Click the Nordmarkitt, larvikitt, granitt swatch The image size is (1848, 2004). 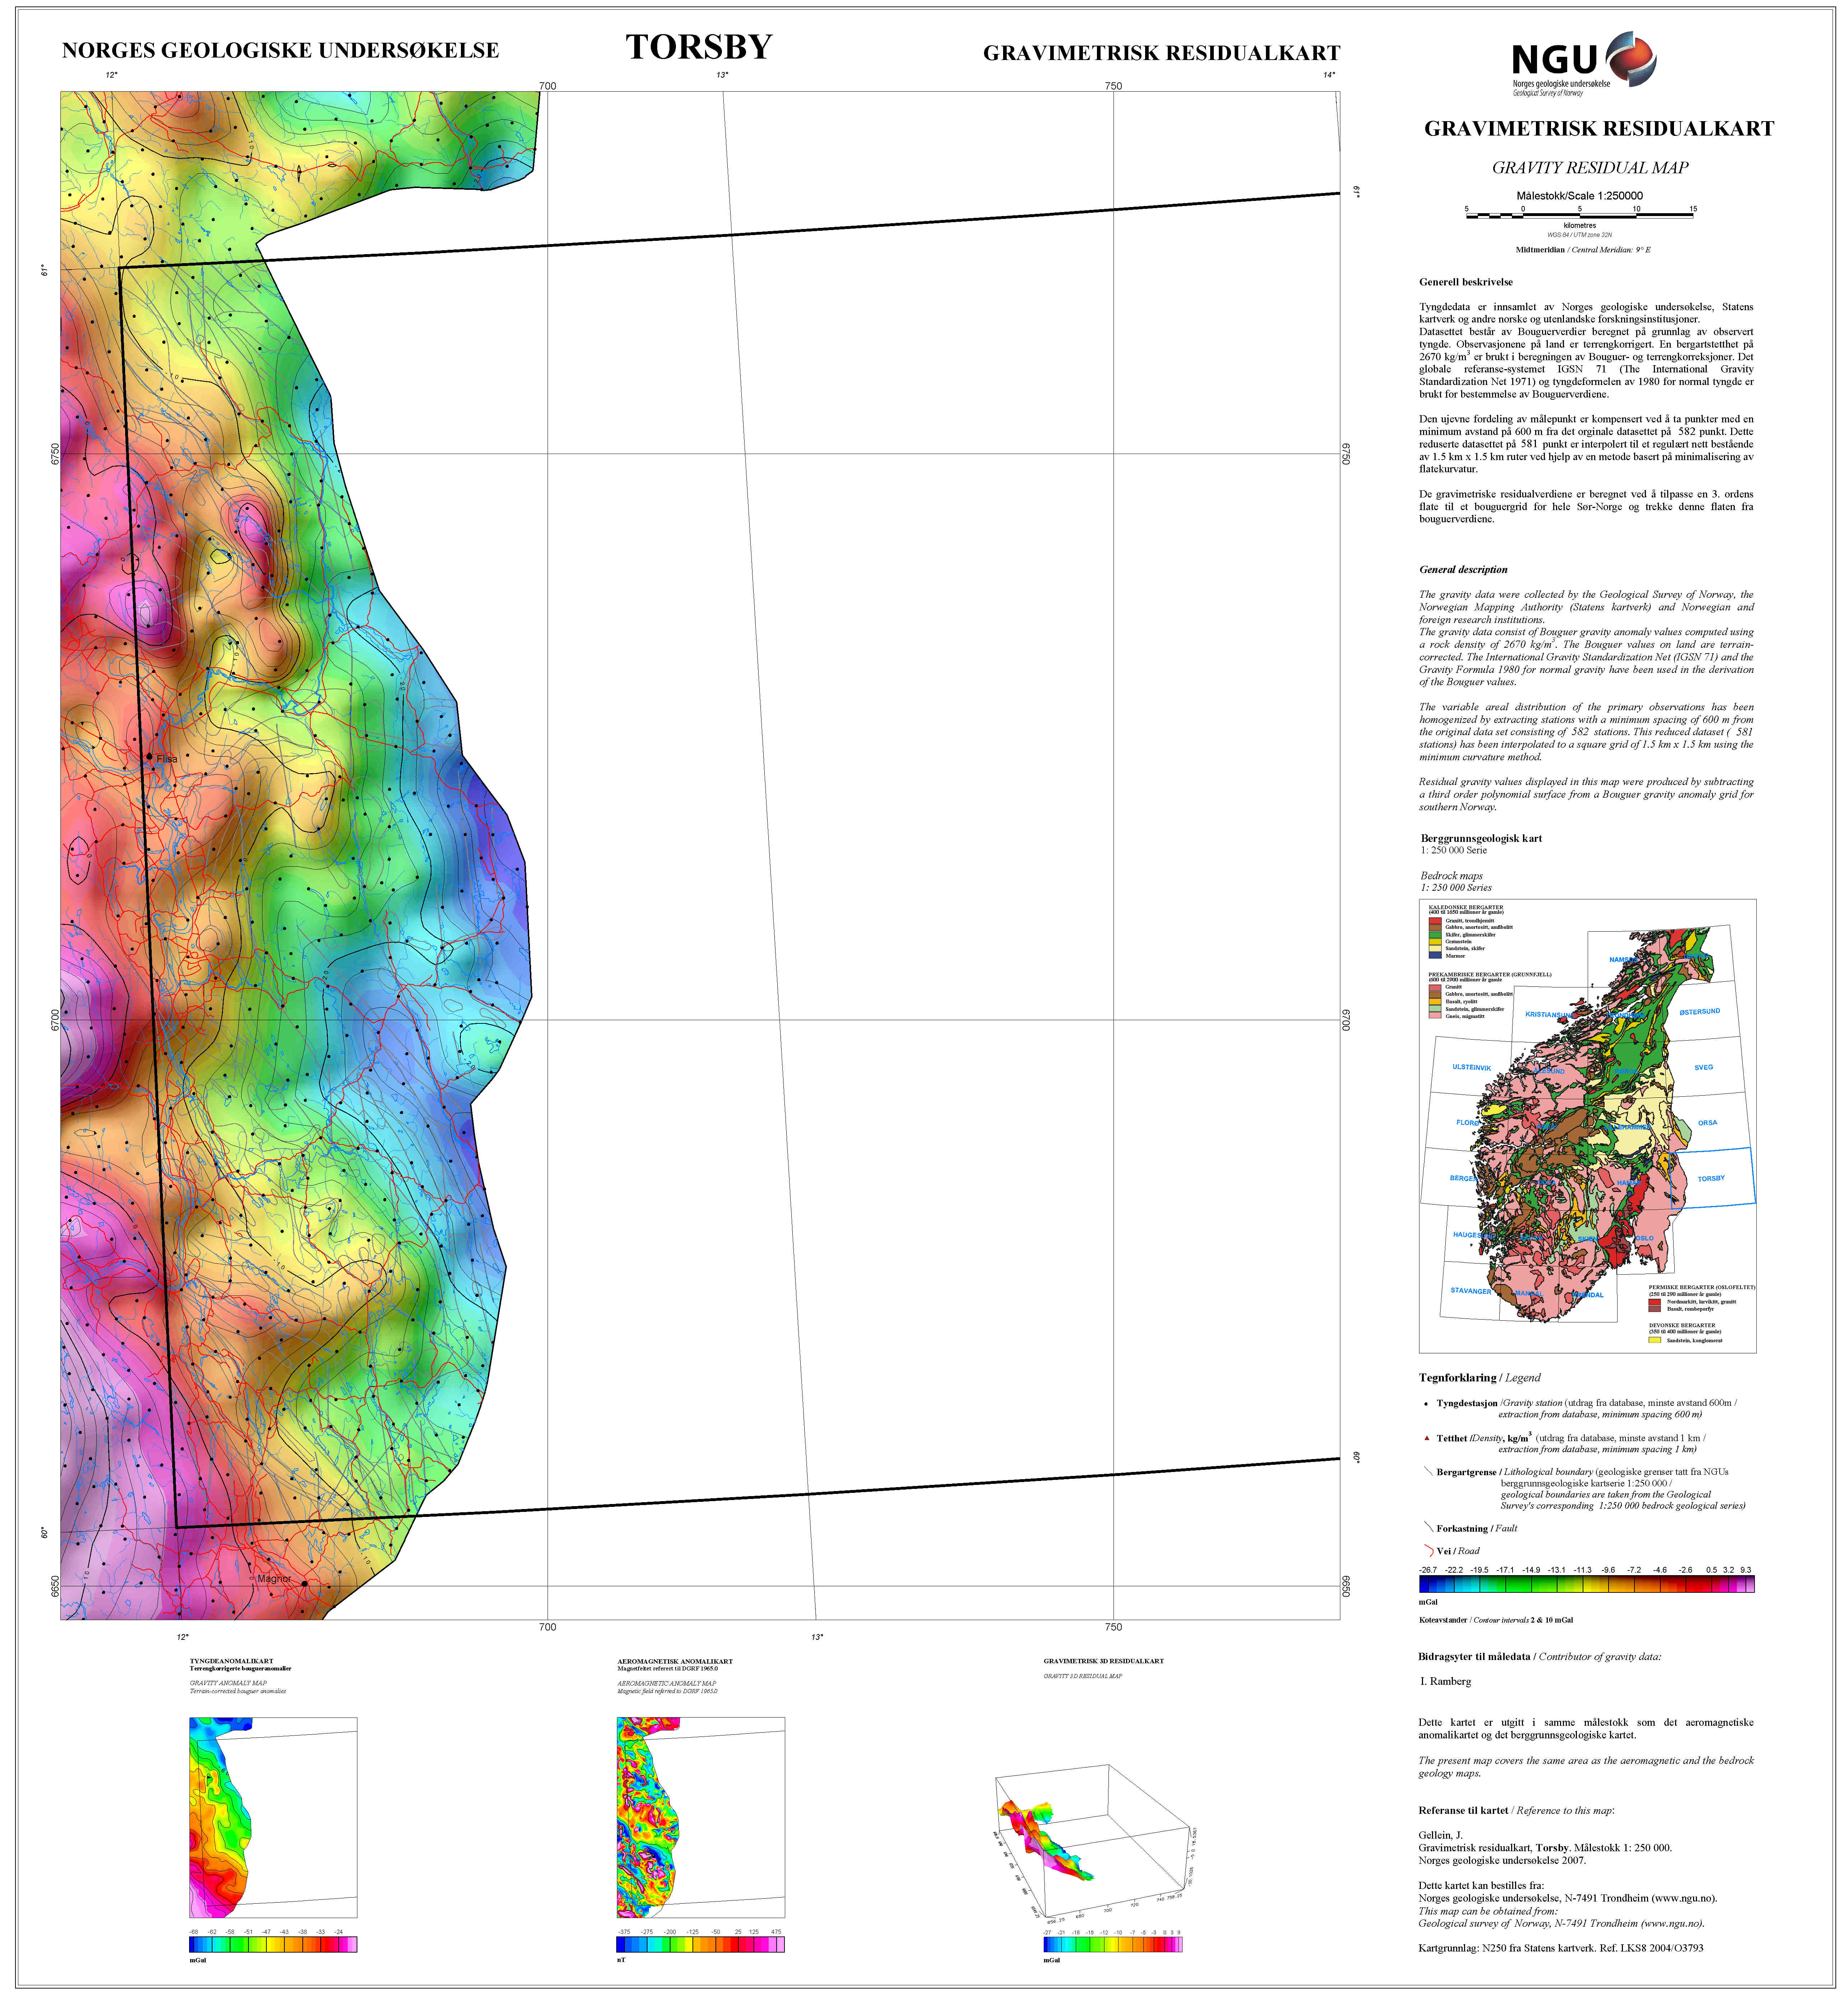point(1655,1302)
